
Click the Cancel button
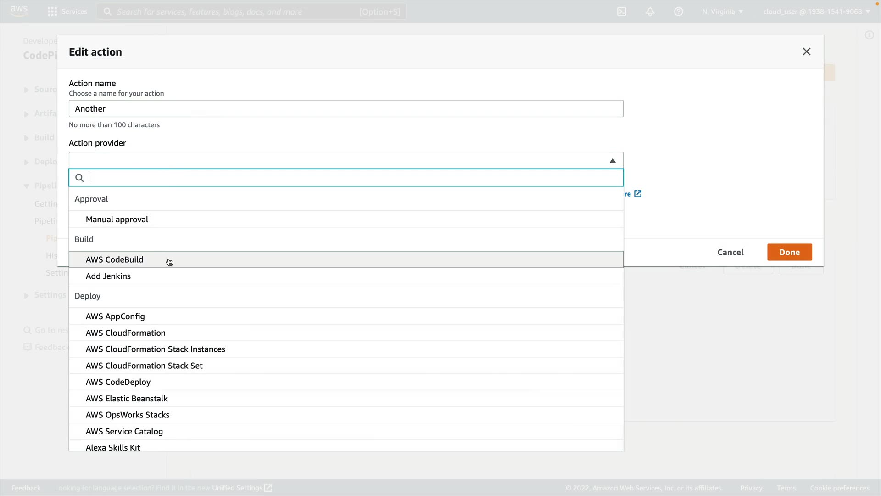[x=730, y=252]
